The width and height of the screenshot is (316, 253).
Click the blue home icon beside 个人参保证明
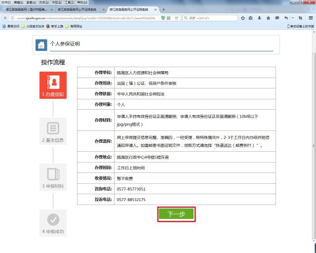click(x=41, y=45)
